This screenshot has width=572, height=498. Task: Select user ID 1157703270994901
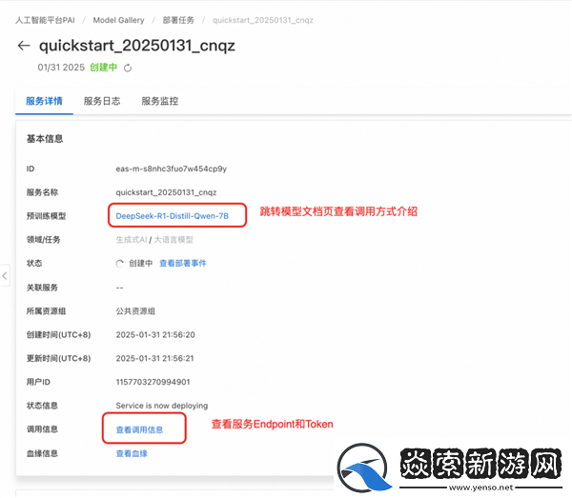click(x=153, y=382)
